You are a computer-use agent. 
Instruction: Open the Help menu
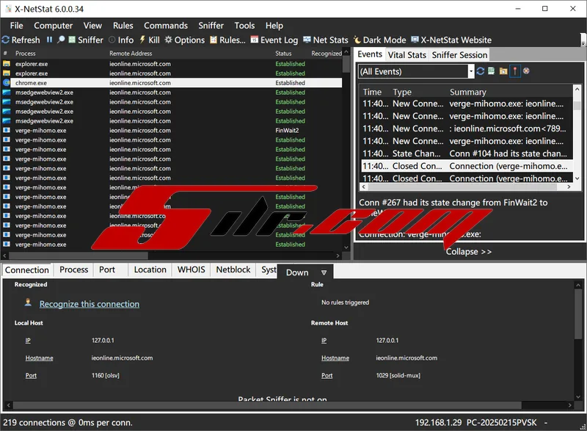coord(274,26)
